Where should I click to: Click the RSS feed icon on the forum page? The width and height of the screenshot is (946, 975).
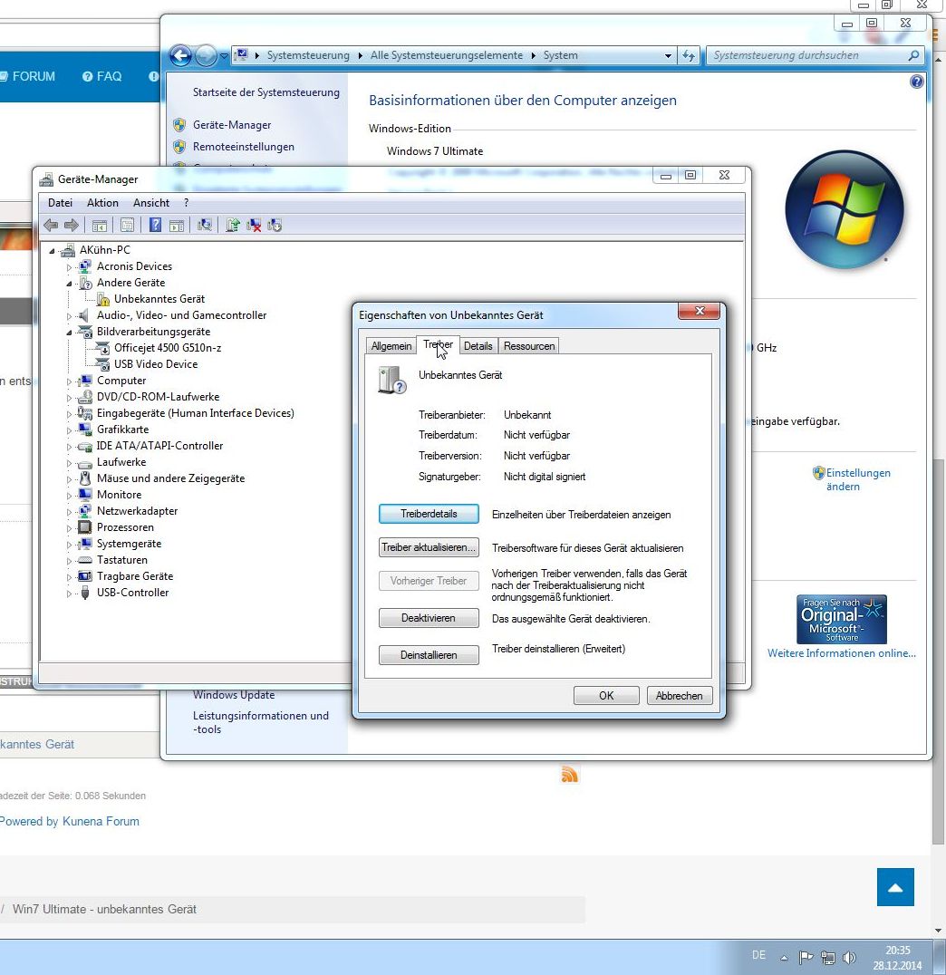click(570, 774)
